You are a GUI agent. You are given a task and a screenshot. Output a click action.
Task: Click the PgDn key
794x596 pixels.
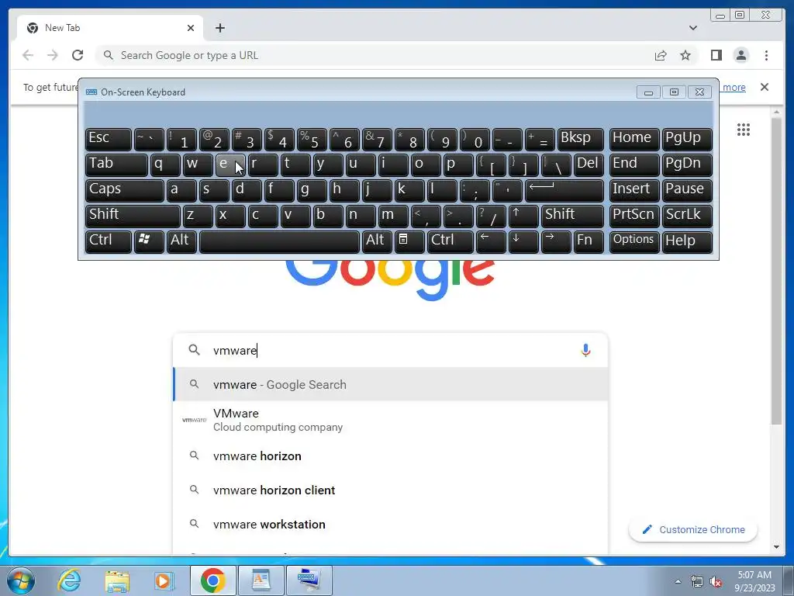(687, 165)
